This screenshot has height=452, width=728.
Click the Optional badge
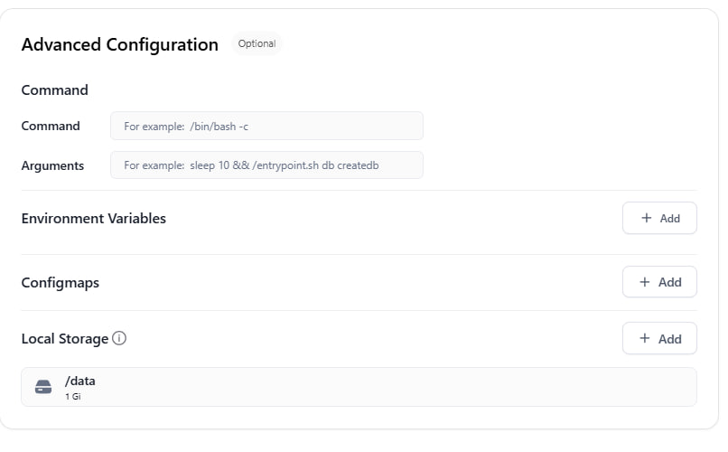pyautogui.click(x=257, y=43)
